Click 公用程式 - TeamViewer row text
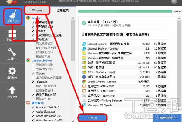The image size is (182, 122). click(x=101, y=96)
